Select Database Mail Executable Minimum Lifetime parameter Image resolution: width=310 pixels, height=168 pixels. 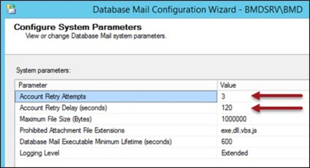click(95, 142)
